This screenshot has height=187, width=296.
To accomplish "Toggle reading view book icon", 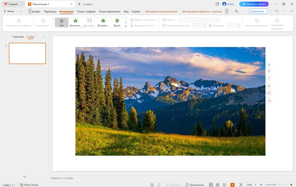I will [224, 185].
